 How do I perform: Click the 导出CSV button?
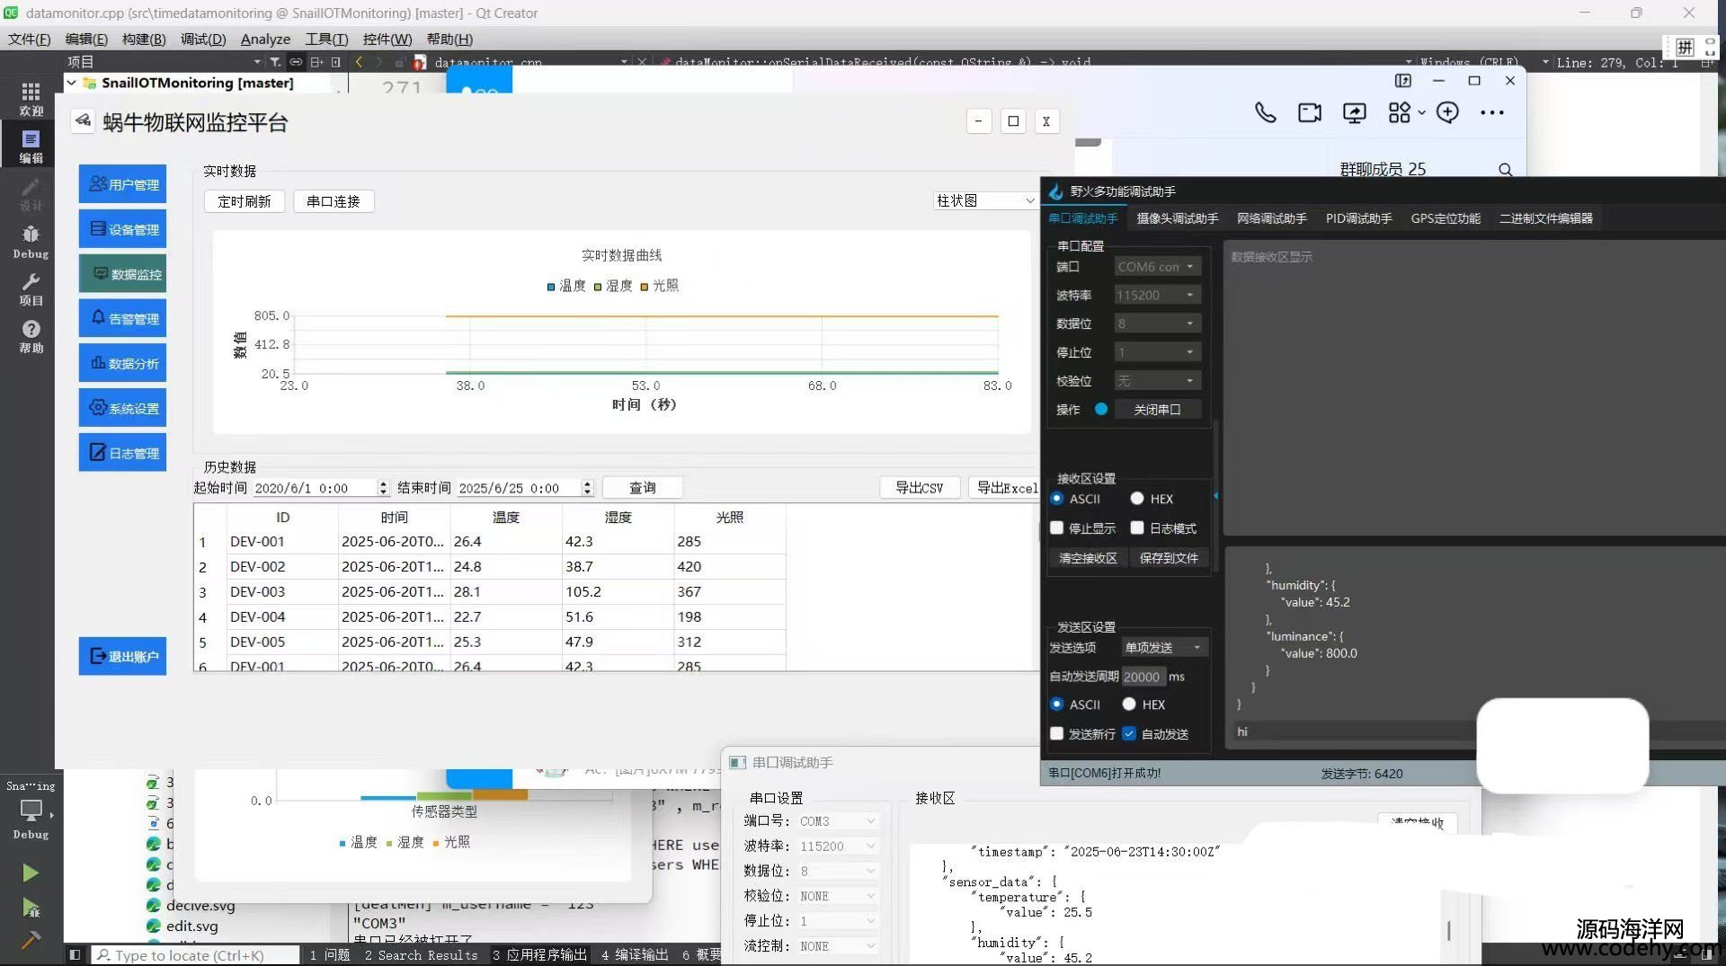pos(919,488)
